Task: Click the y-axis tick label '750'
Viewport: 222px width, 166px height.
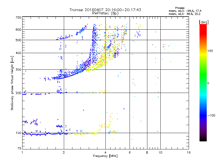Action: click(x=18, y=17)
